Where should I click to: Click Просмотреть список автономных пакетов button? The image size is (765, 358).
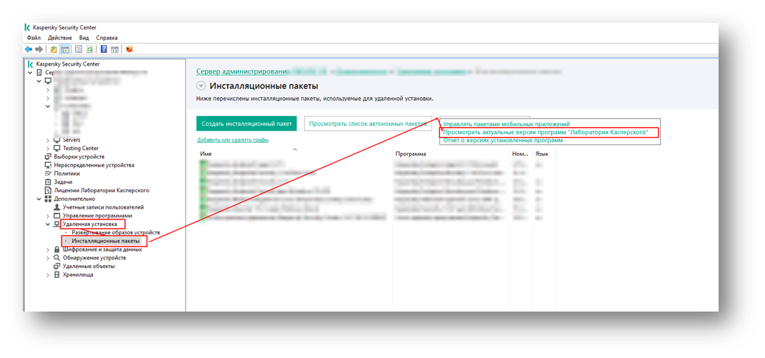[368, 124]
